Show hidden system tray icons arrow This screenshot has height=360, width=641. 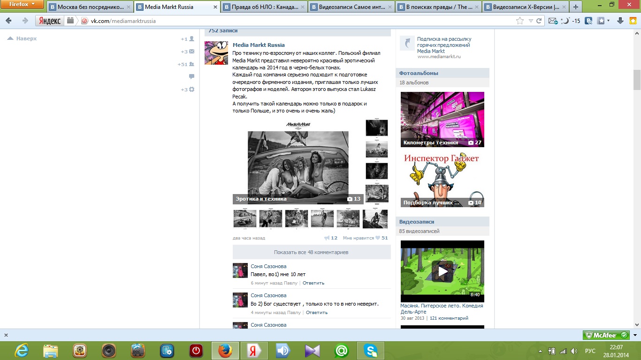click(541, 351)
